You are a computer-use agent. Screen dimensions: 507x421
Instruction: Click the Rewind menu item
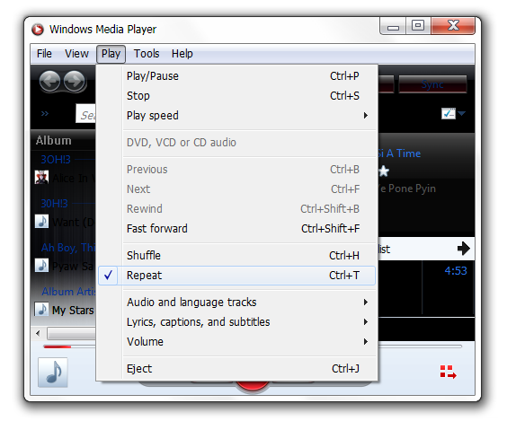coord(237,209)
